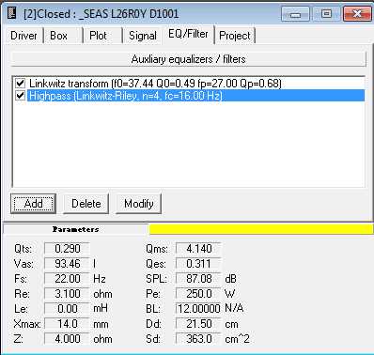Click the Dd field showing 21.50
374x355 pixels.
click(x=198, y=324)
